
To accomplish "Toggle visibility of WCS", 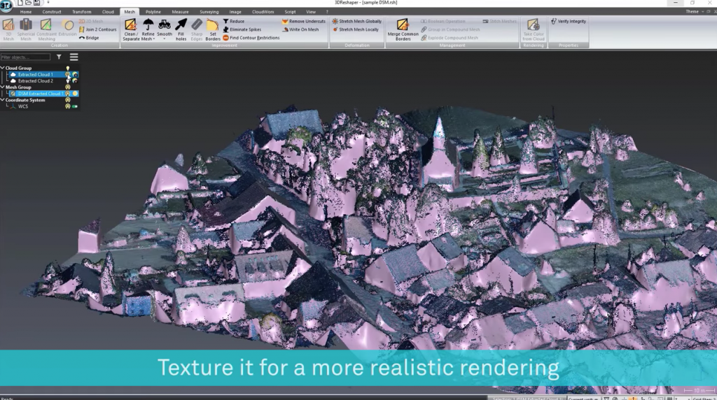I will [x=68, y=106].
